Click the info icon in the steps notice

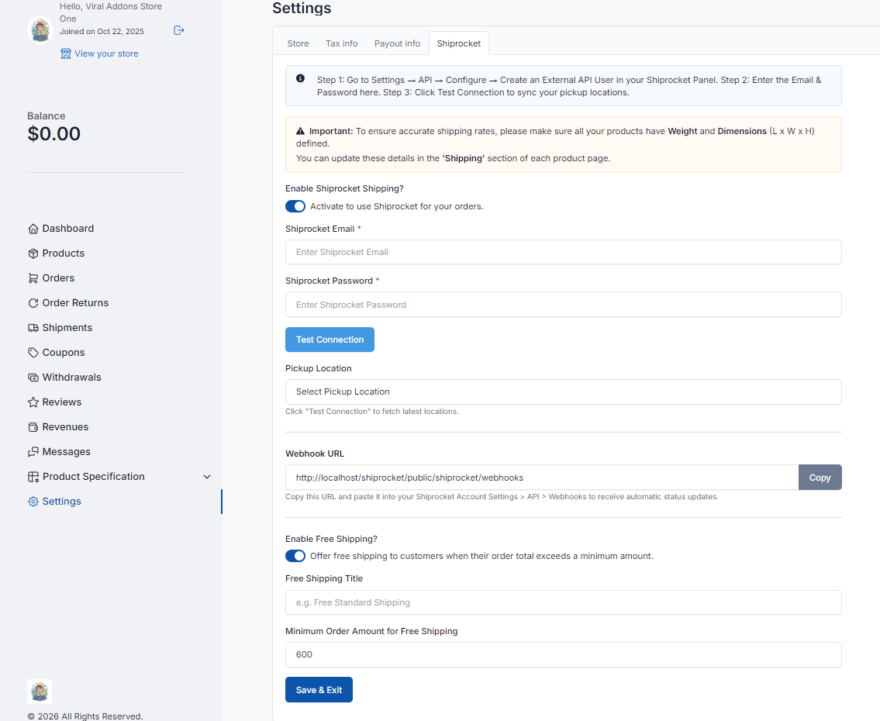(300, 78)
